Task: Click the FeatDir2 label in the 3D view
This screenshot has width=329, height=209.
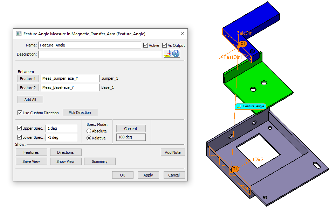Action: coord(254,159)
